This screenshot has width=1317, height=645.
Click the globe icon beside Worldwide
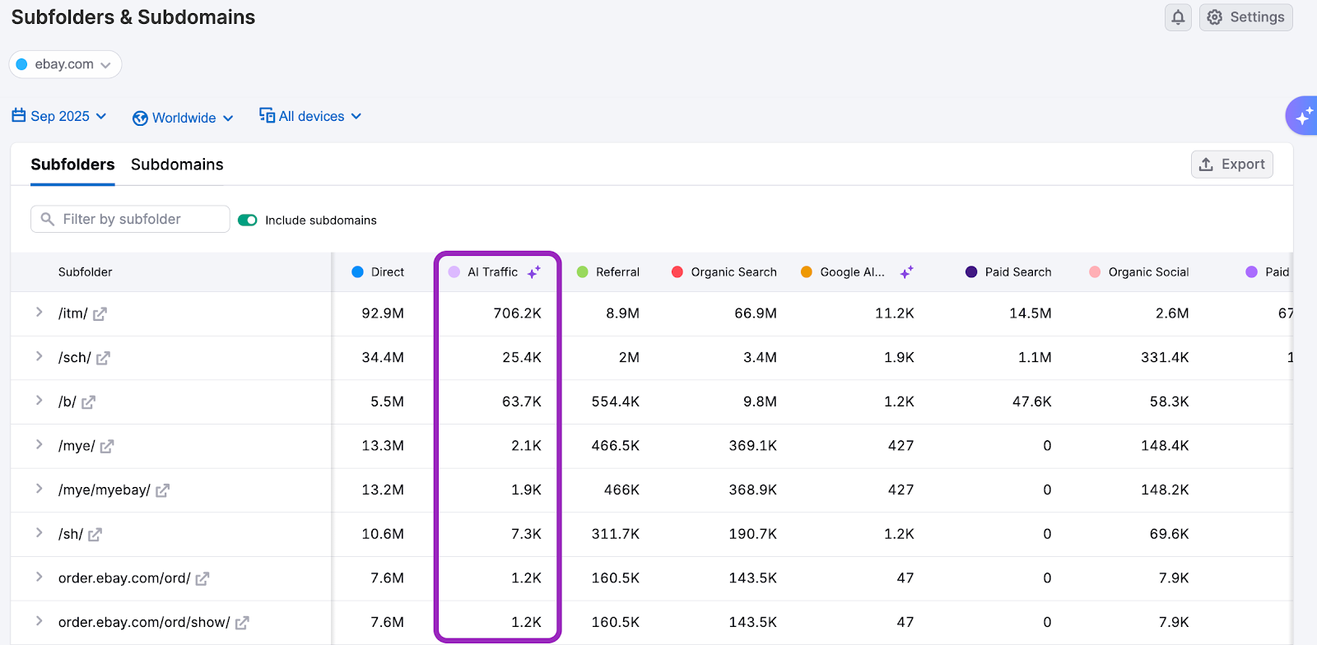[x=140, y=118]
